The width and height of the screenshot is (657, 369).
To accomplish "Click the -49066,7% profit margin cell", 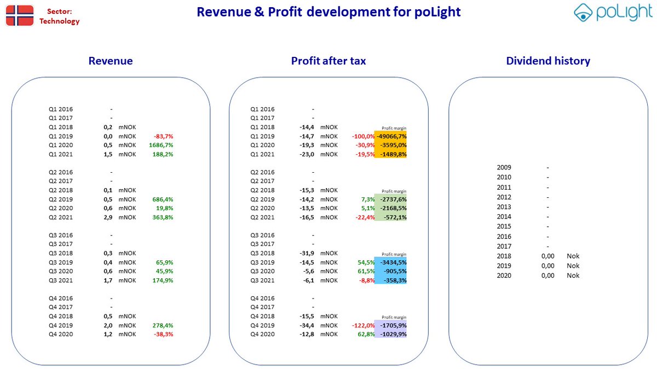I will [391, 136].
